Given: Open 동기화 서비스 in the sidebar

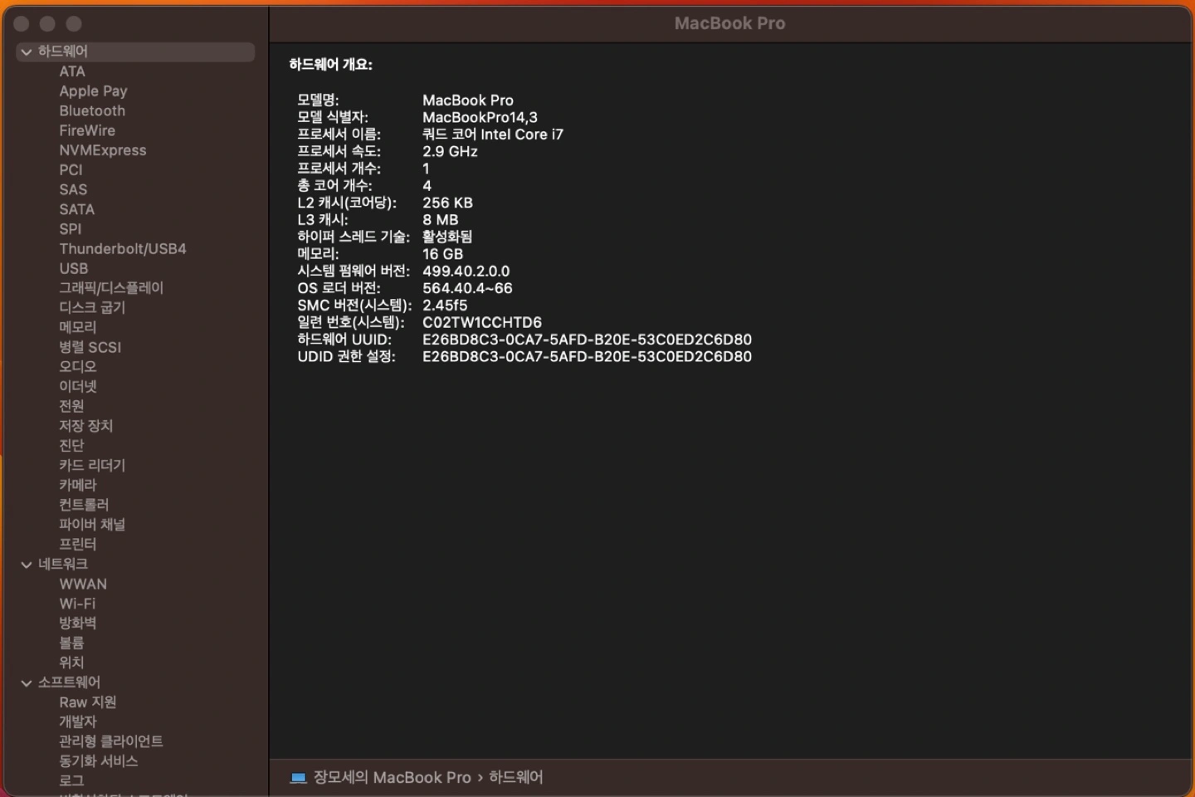Looking at the screenshot, I should pyautogui.click(x=99, y=762).
